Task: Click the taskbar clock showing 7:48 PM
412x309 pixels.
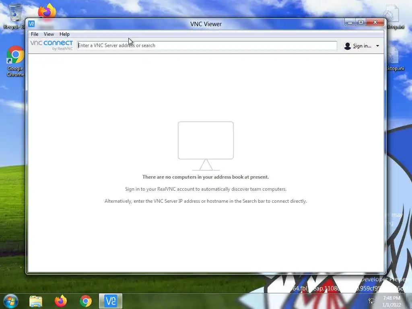Action: pos(391,301)
